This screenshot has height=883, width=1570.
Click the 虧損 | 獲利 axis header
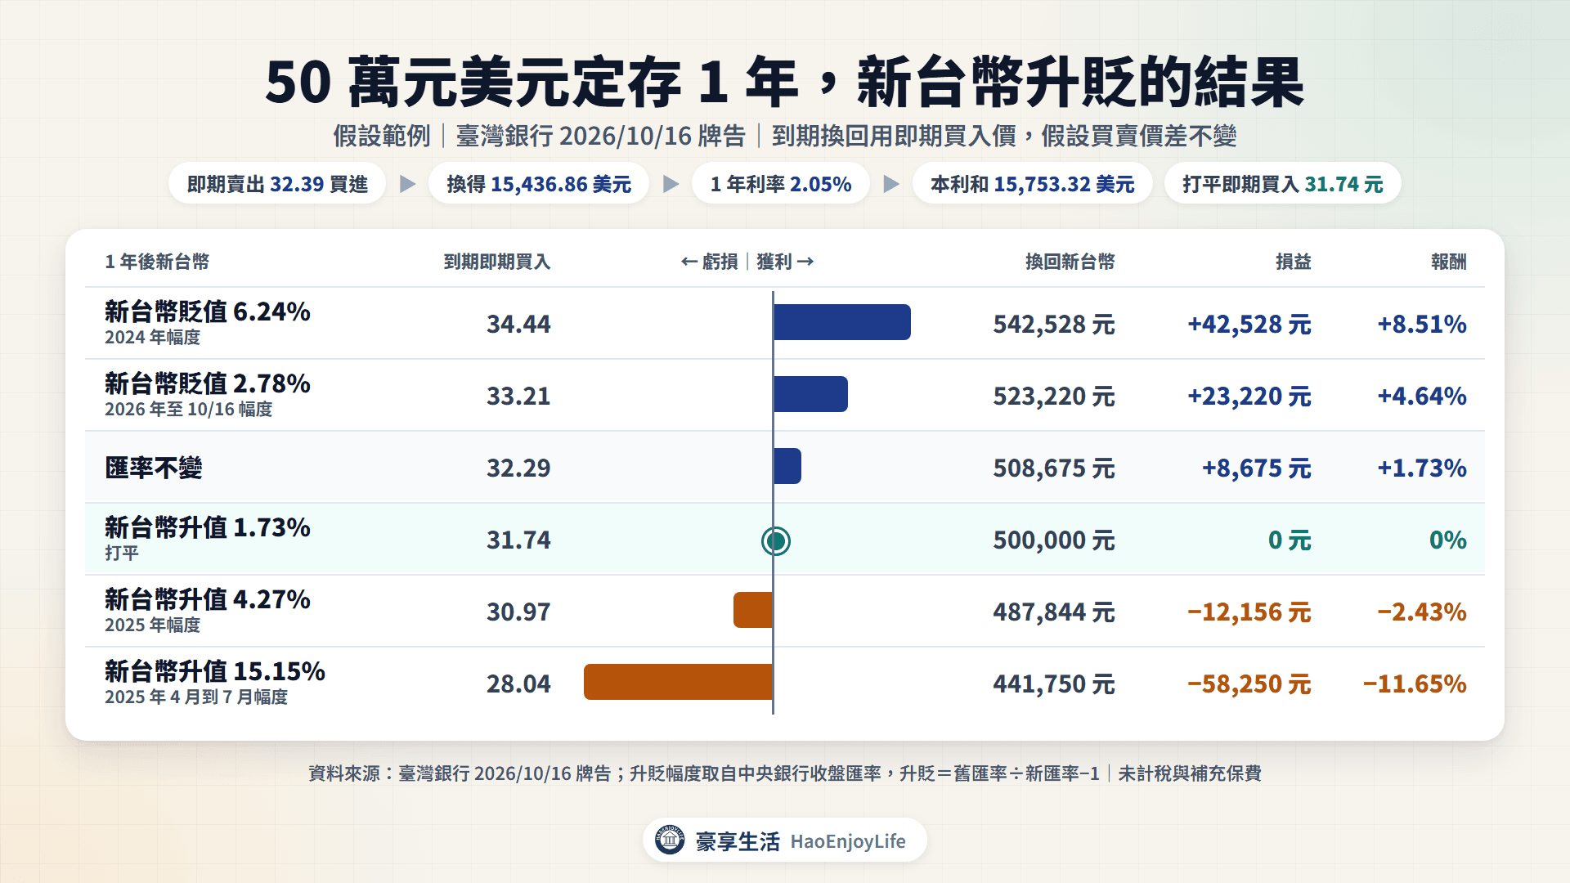point(747,262)
